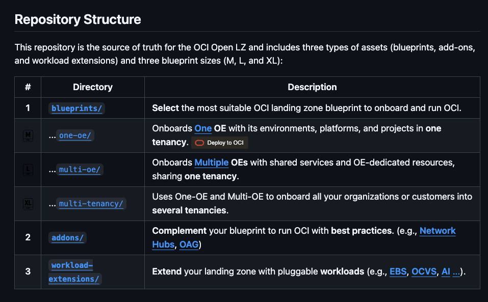Open the EBS workload link

pyautogui.click(x=398, y=272)
